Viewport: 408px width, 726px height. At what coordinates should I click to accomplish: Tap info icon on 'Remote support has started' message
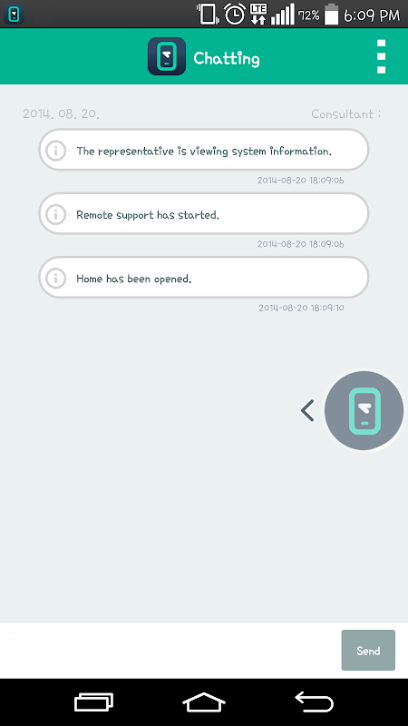click(x=56, y=214)
